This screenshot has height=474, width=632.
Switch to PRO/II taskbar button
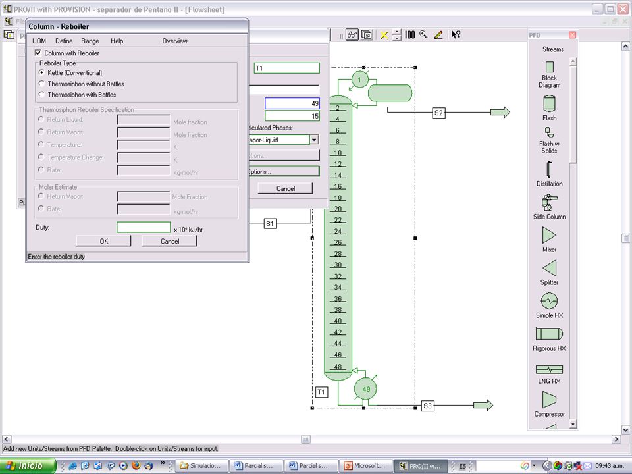click(421, 466)
